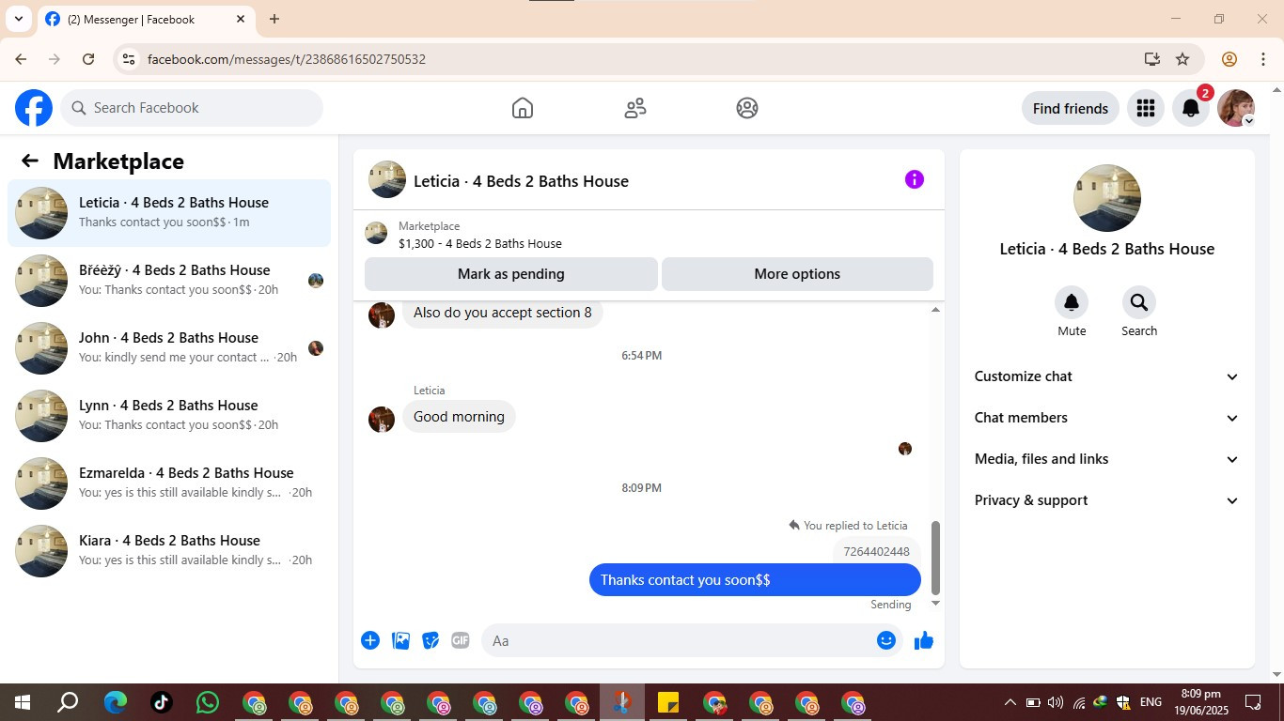Open Kiara's conversation
Screen dimensions: 1284x721
point(169,551)
